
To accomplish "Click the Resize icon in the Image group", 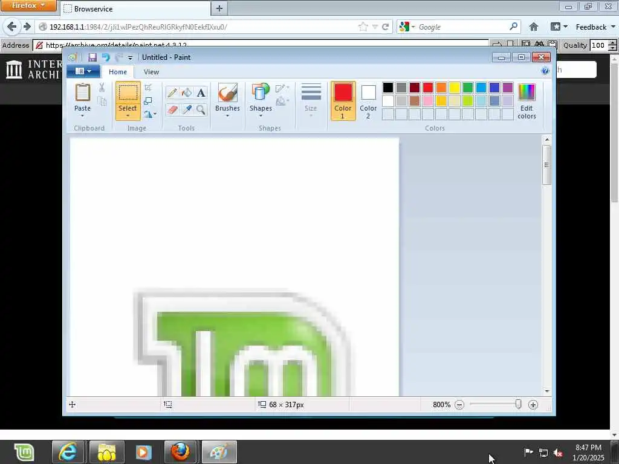I will point(148,101).
